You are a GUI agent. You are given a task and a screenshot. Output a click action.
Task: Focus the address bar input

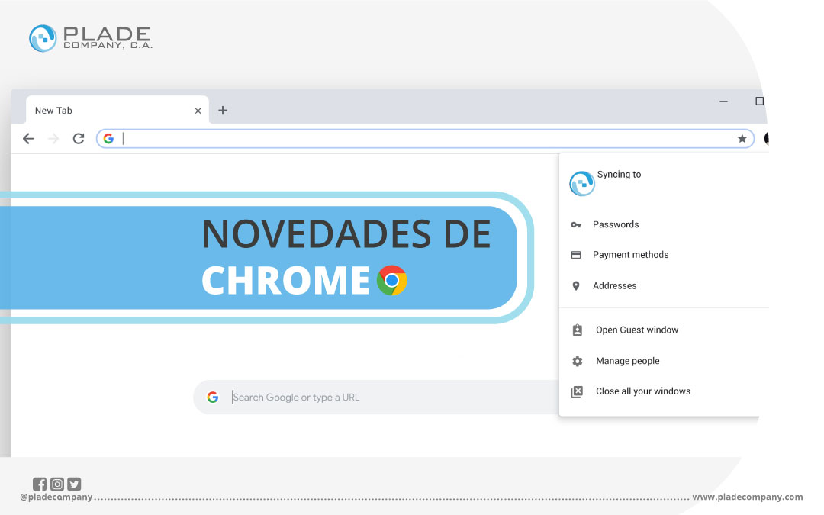[426, 139]
